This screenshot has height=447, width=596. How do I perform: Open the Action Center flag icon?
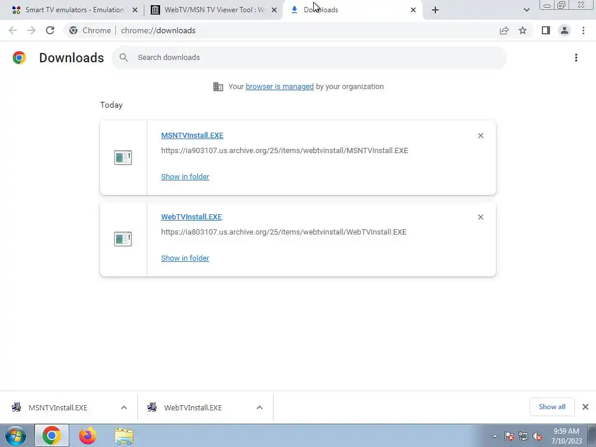(509, 437)
